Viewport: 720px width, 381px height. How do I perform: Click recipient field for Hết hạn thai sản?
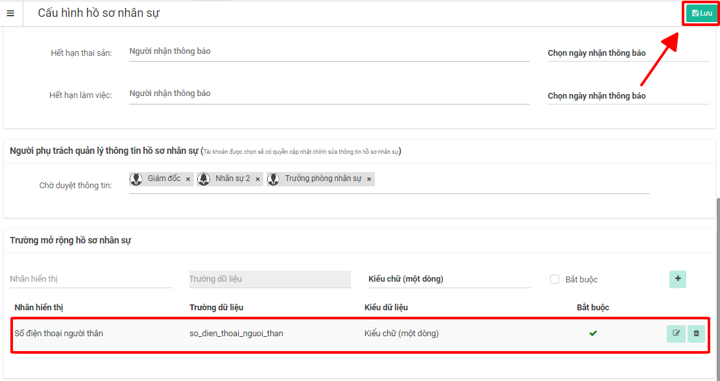click(x=329, y=51)
